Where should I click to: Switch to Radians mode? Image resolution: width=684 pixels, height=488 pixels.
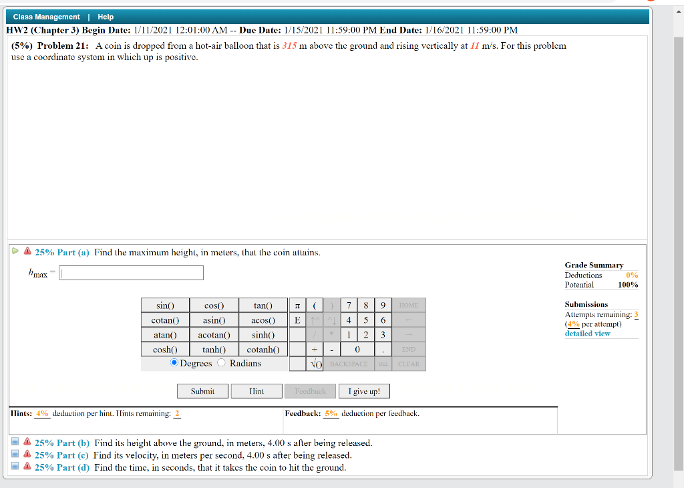[220, 363]
